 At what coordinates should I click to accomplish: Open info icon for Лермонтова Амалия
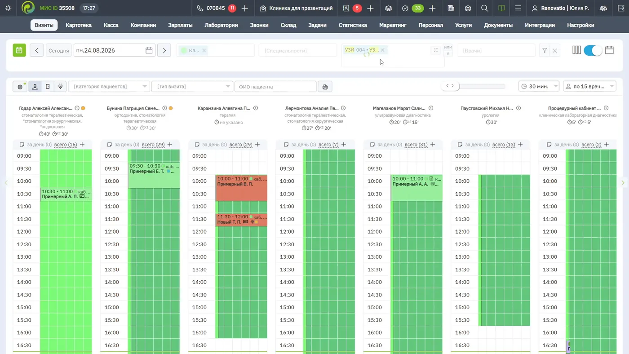tap(343, 108)
